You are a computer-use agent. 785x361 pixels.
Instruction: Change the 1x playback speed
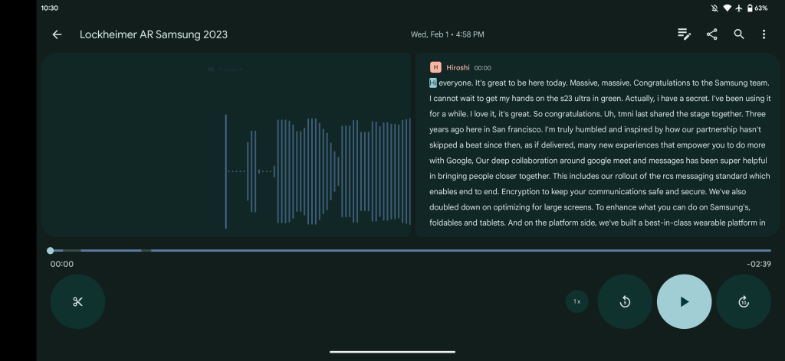pos(577,301)
